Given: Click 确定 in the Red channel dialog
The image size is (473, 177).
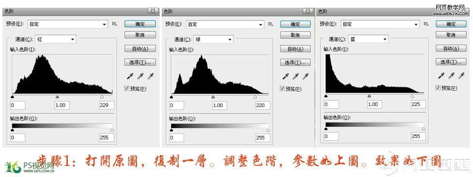Looking at the screenshot, I should (140, 24).
